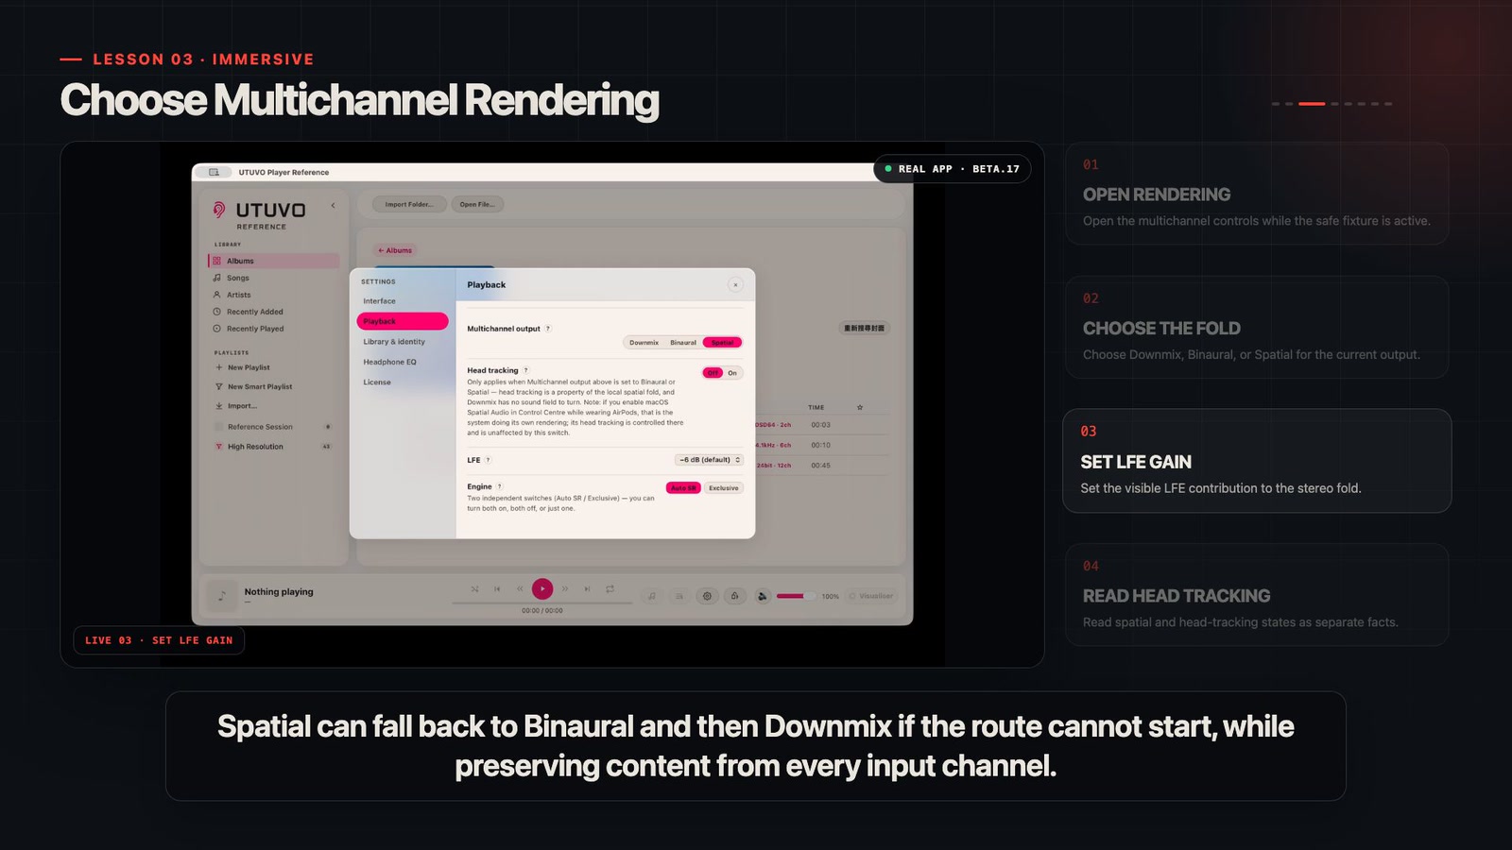Show help for Head tracking
1512x850 pixels.
[x=526, y=370]
